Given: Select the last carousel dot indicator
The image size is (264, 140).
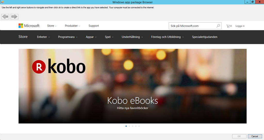Looking at the screenshot, I should 139,126.
